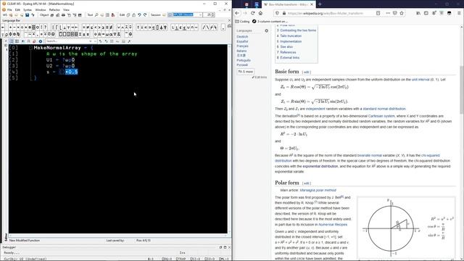Toggle line numbers button in editor toolbar

coord(12,41)
